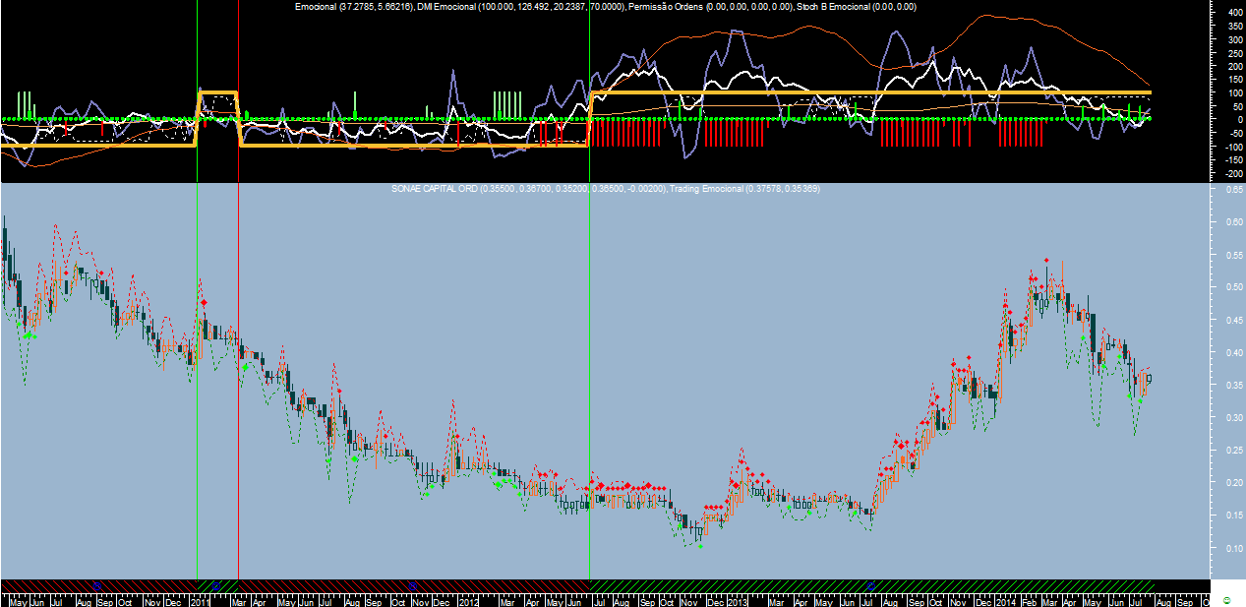Screen dimensions: 1246x607
Task: Click the 2012 year label on time axis
Action: click(x=467, y=599)
